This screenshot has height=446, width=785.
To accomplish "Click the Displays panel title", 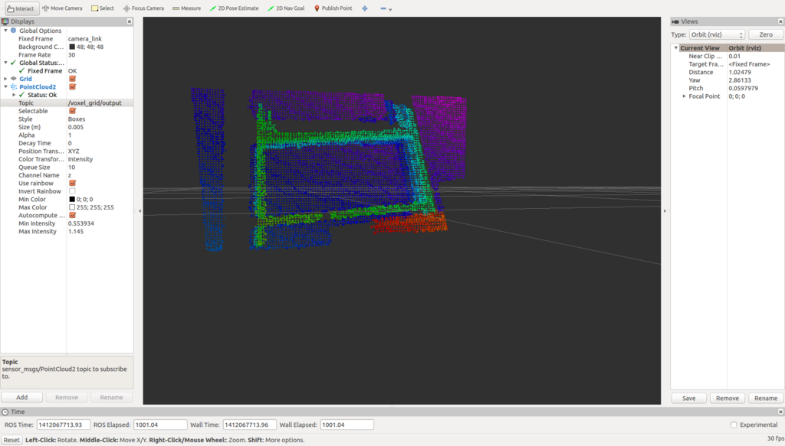I will pyautogui.click(x=23, y=21).
